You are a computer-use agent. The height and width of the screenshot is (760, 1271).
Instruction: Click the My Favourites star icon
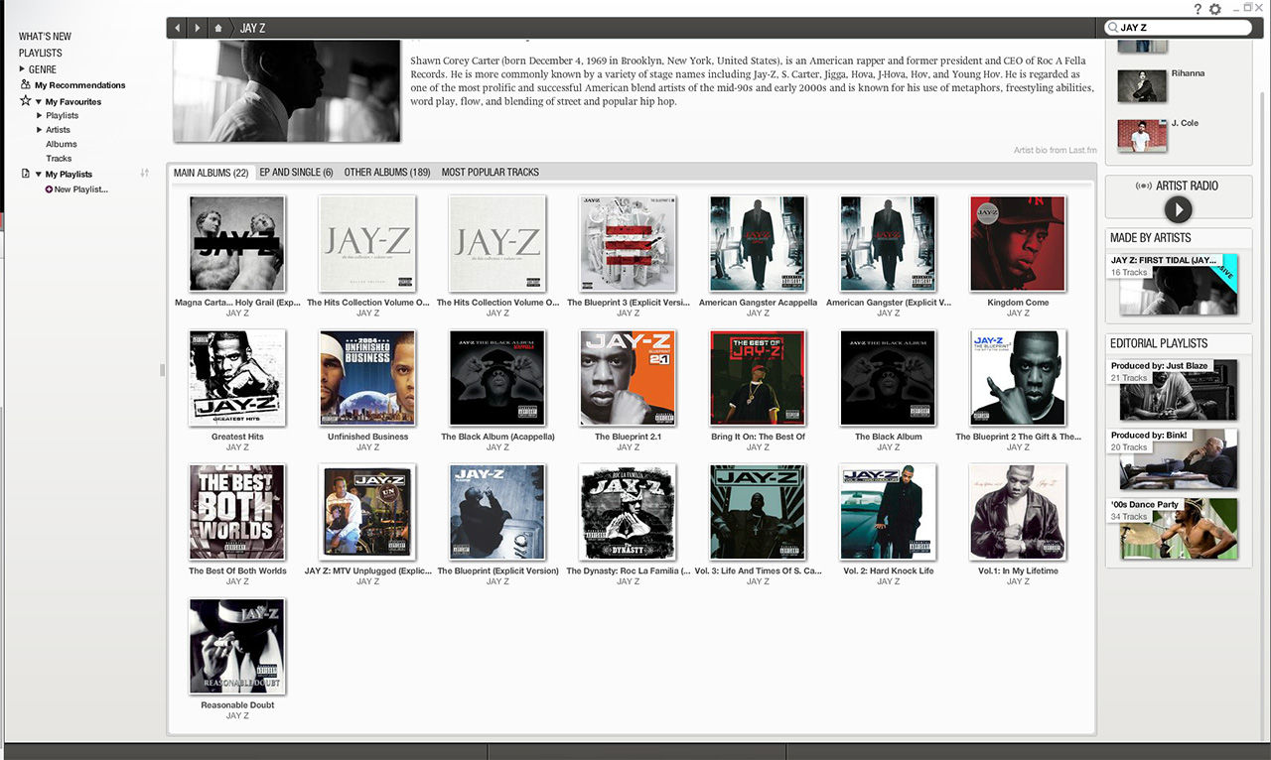coord(26,101)
